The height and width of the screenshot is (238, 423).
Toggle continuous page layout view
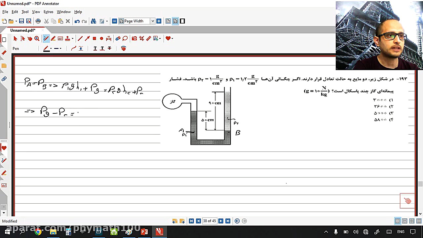(175, 21)
